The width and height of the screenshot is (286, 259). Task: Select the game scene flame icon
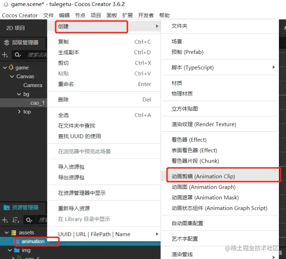click(x=11, y=67)
